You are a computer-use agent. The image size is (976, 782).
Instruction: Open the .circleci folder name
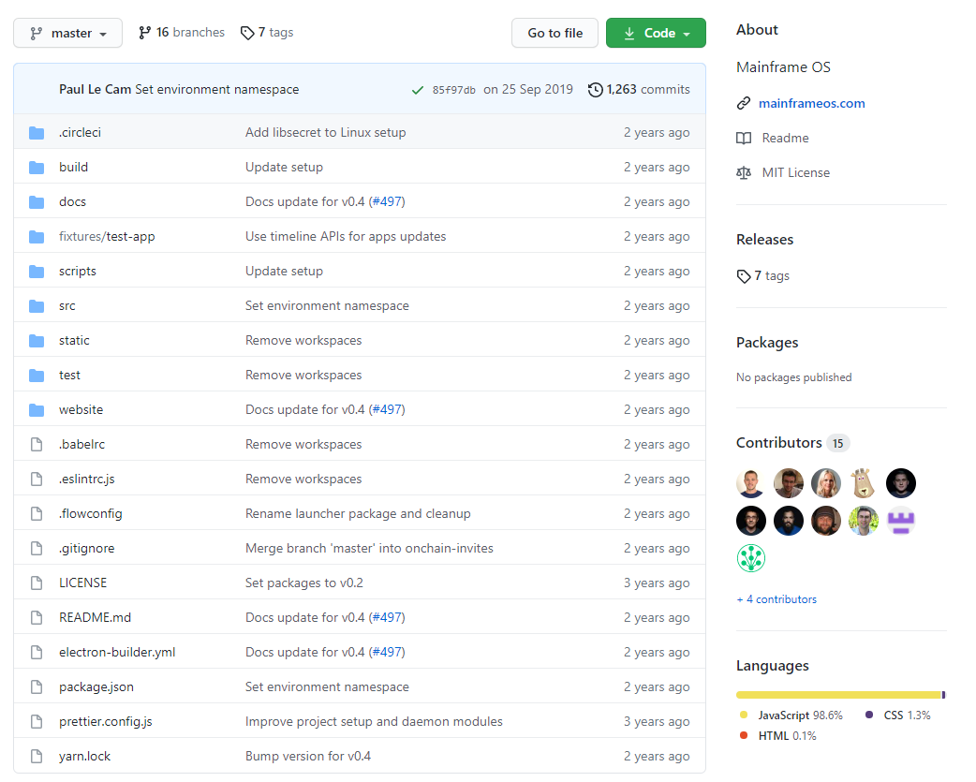coord(80,132)
